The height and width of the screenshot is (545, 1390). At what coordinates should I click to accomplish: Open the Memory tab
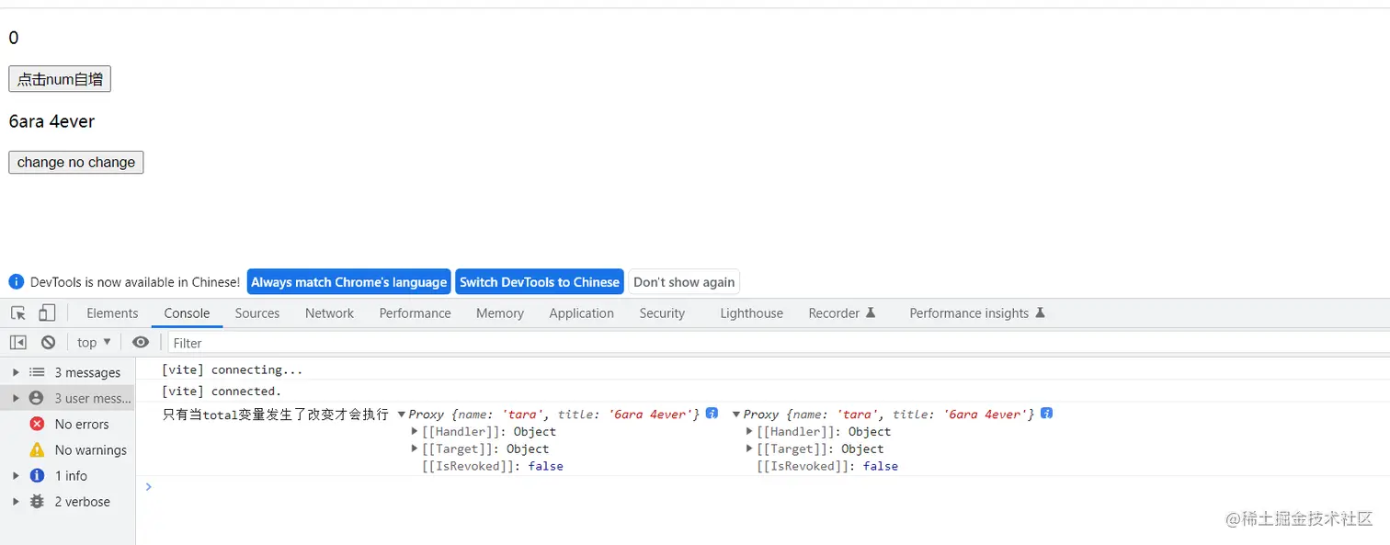500,313
